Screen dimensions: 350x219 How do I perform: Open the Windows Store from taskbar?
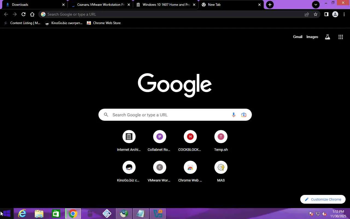coord(56,214)
